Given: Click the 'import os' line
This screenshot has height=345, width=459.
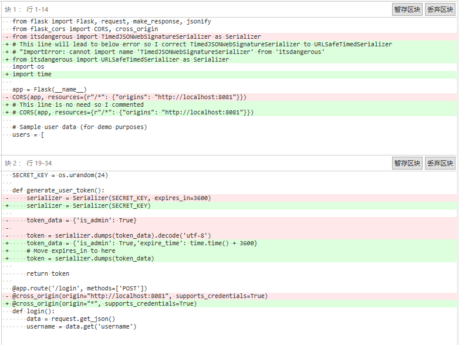Looking at the screenshot, I should pos(230,67).
